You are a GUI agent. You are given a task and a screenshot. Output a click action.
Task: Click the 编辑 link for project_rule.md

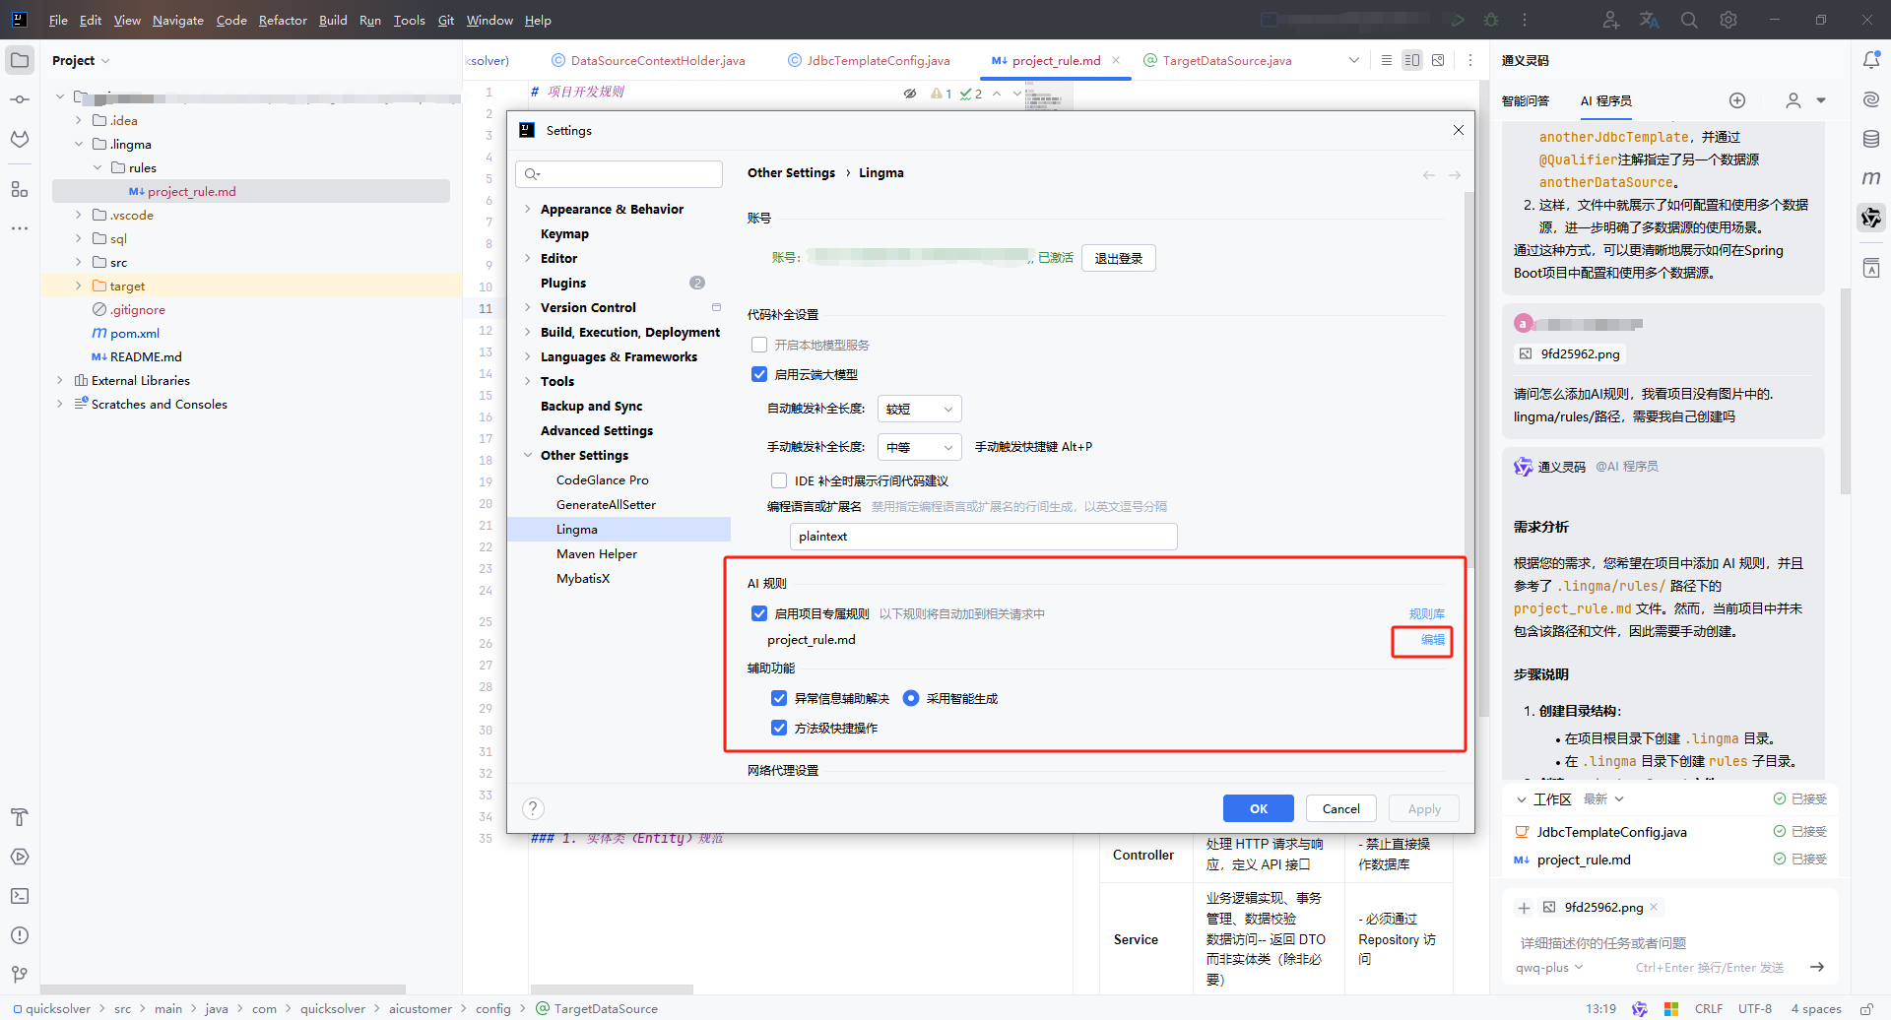[x=1433, y=640]
